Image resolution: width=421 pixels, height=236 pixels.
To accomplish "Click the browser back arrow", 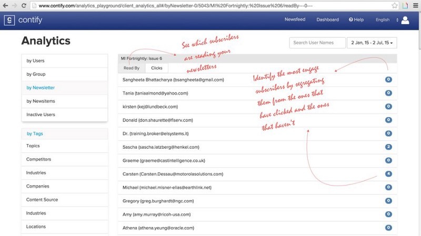I will coord(5,6).
